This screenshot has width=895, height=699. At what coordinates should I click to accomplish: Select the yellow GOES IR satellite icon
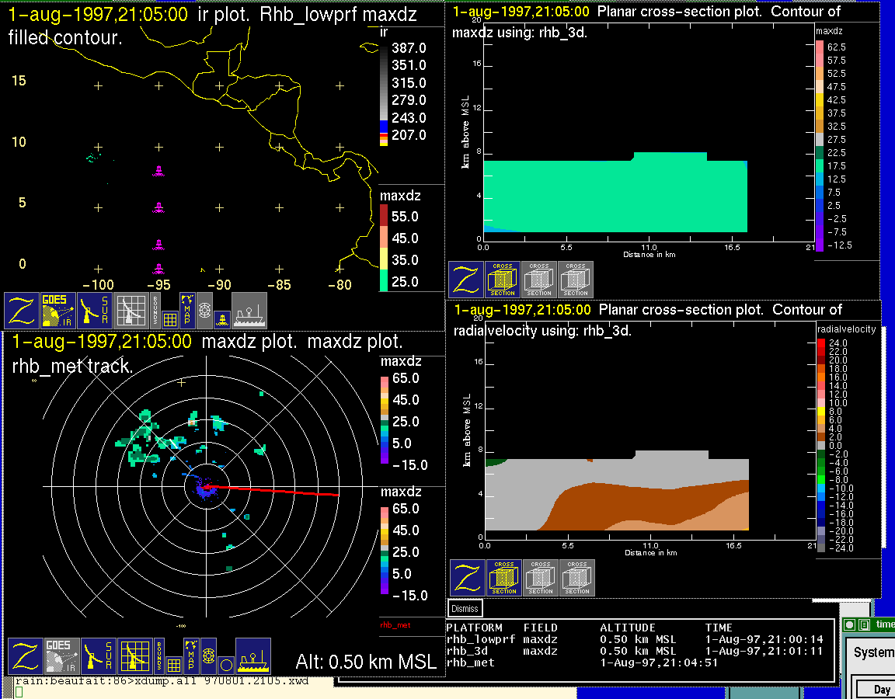[x=58, y=311]
